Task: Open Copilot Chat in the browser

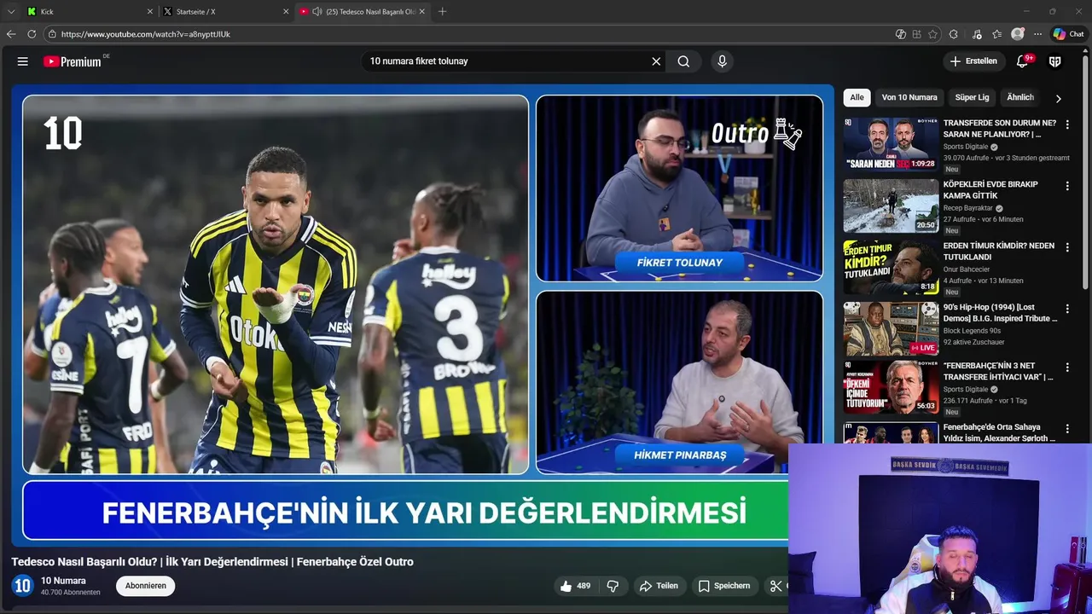Action: (x=1068, y=34)
